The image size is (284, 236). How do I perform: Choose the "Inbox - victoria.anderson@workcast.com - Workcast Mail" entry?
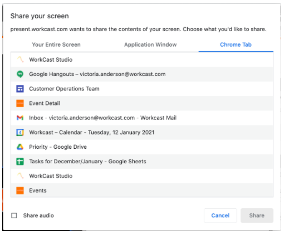click(x=142, y=118)
